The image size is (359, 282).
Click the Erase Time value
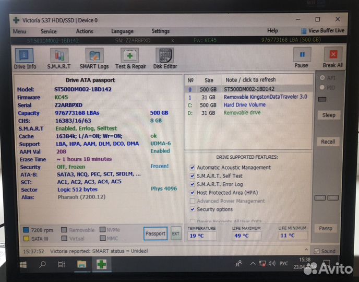click(x=84, y=159)
